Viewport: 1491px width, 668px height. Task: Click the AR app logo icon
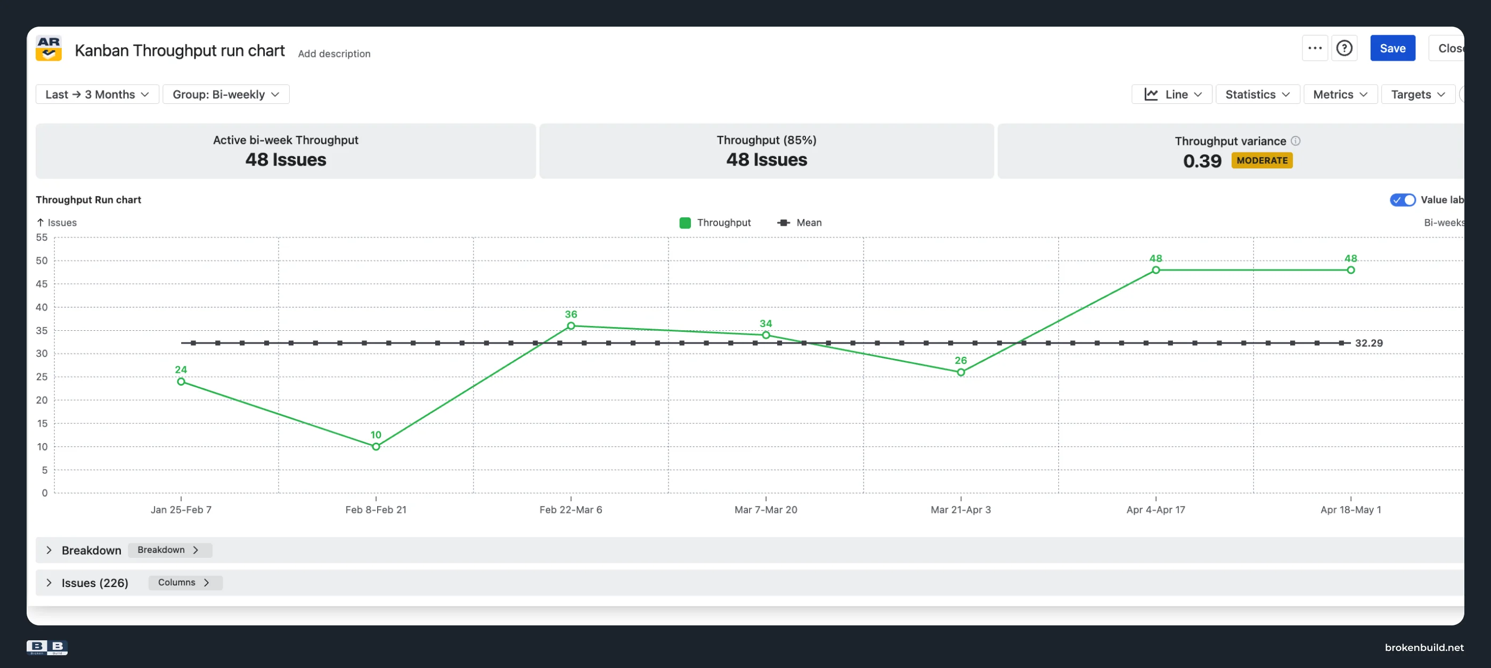48,48
